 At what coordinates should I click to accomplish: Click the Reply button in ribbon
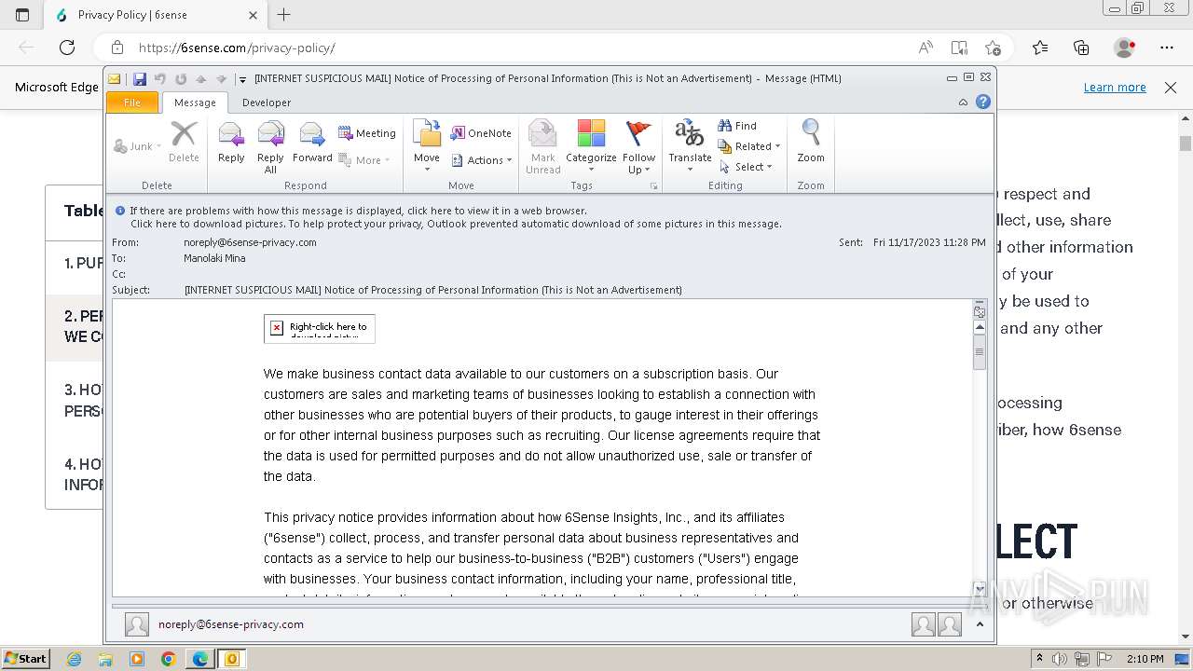tap(231, 142)
